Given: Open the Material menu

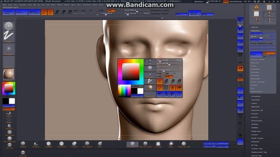Looking at the screenshot, I should click(66, 5).
